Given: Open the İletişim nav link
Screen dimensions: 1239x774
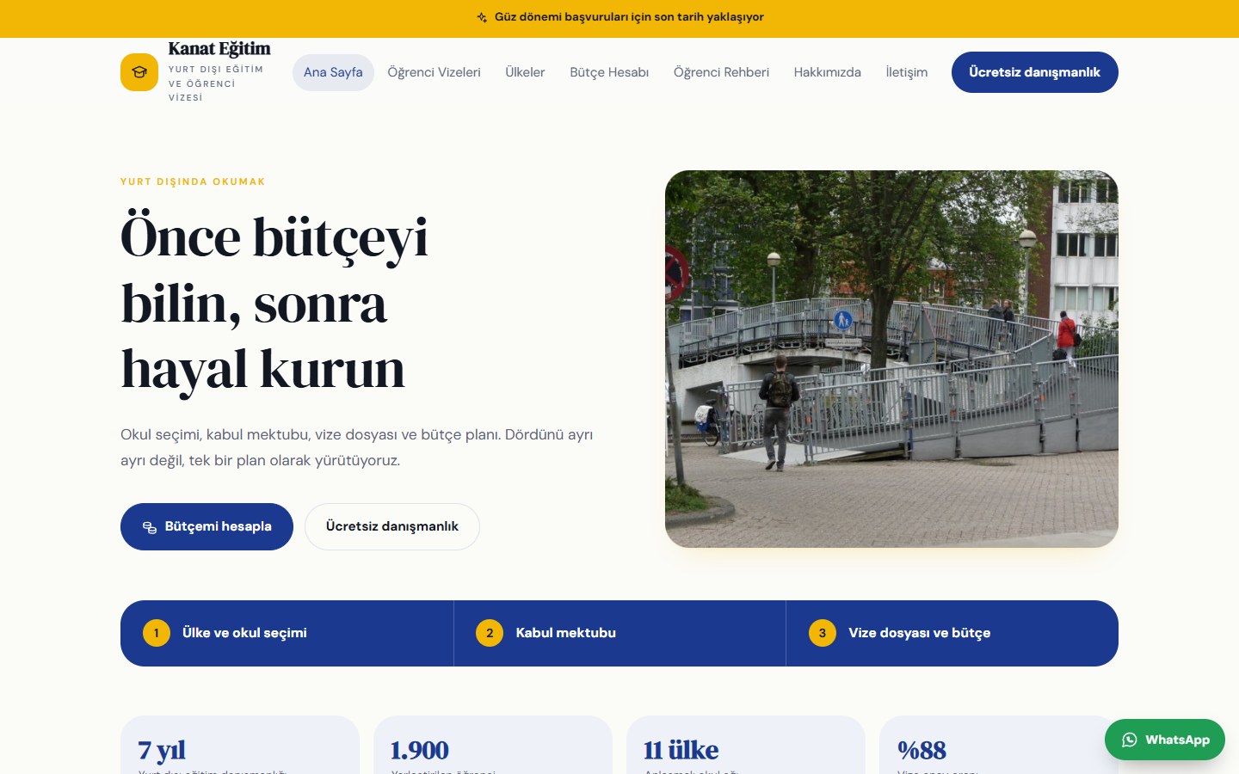Looking at the screenshot, I should tap(907, 72).
